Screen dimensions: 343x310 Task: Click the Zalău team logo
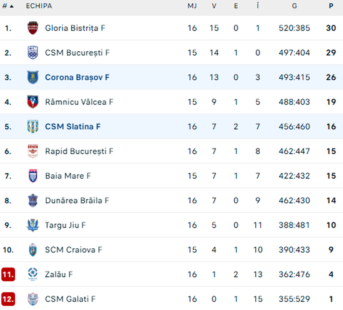click(x=33, y=274)
